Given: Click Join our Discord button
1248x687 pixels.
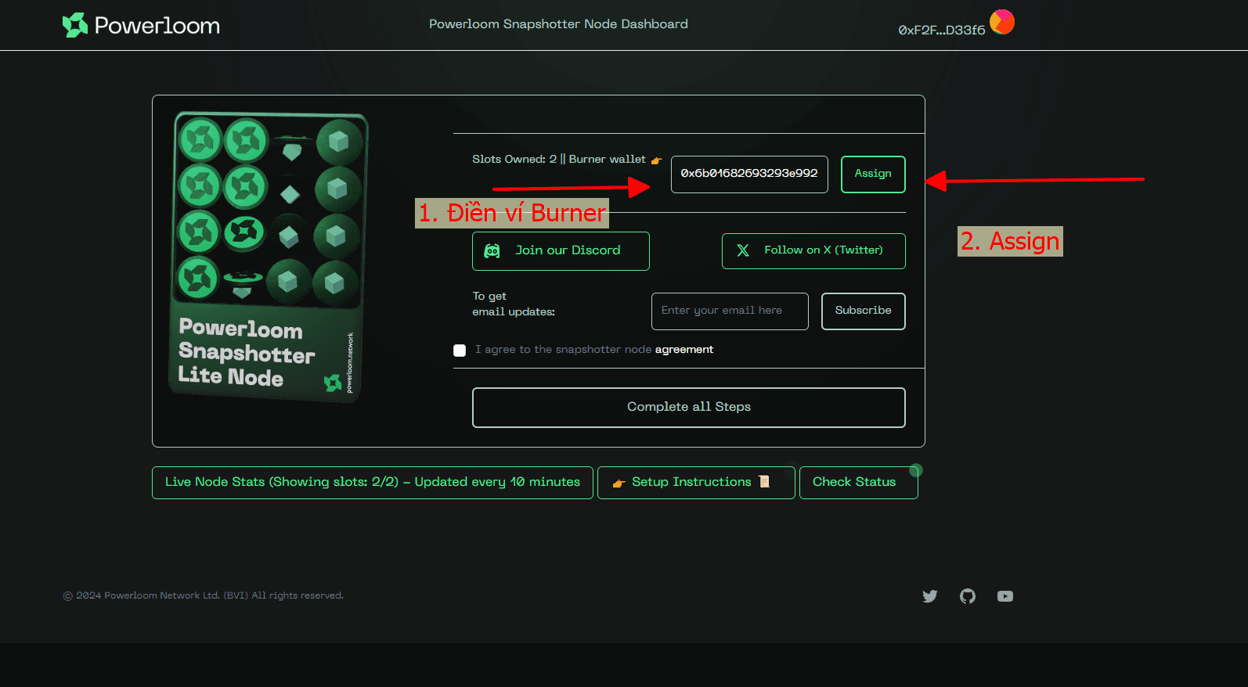Looking at the screenshot, I should point(561,251).
